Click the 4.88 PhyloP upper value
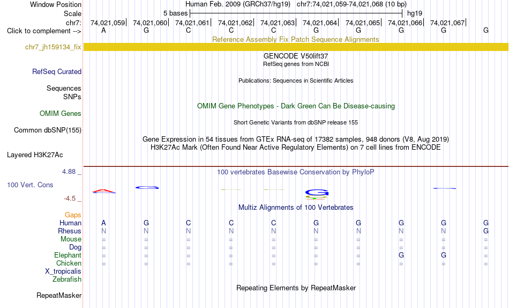The image size is (509, 308). click(69, 172)
